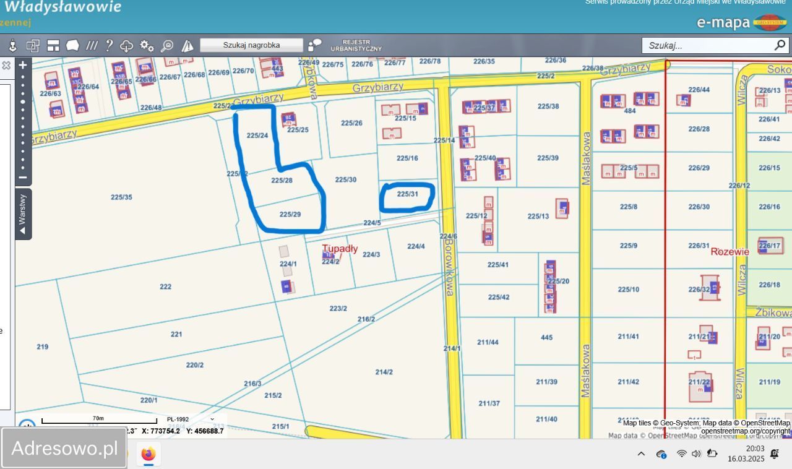
Task: Show hidden tray icons chevron
Action: (641, 454)
